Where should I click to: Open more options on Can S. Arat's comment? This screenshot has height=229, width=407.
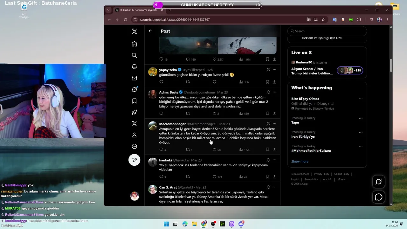tap(274, 187)
